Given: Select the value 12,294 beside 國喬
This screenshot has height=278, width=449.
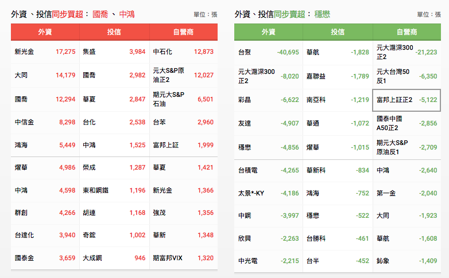Looking at the screenshot, I should [x=65, y=99].
